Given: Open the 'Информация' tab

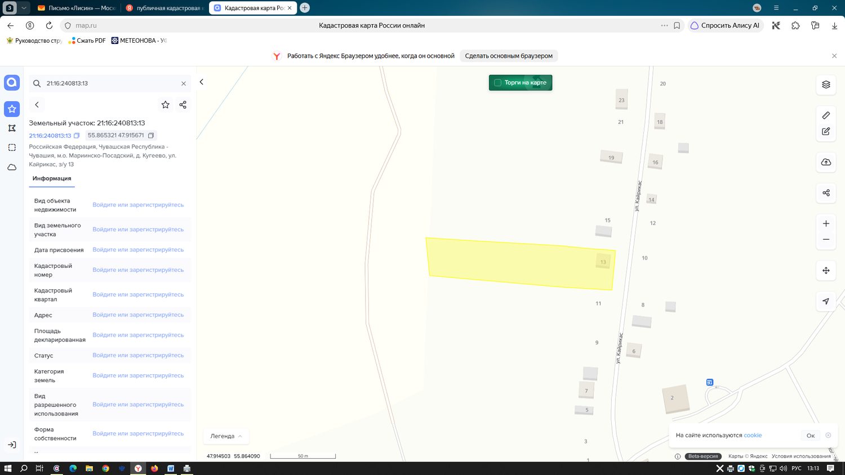Looking at the screenshot, I should (x=52, y=178).
